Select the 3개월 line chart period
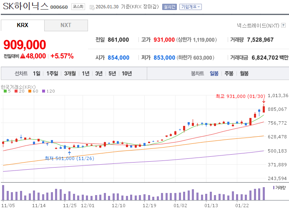 click(70, 73)
